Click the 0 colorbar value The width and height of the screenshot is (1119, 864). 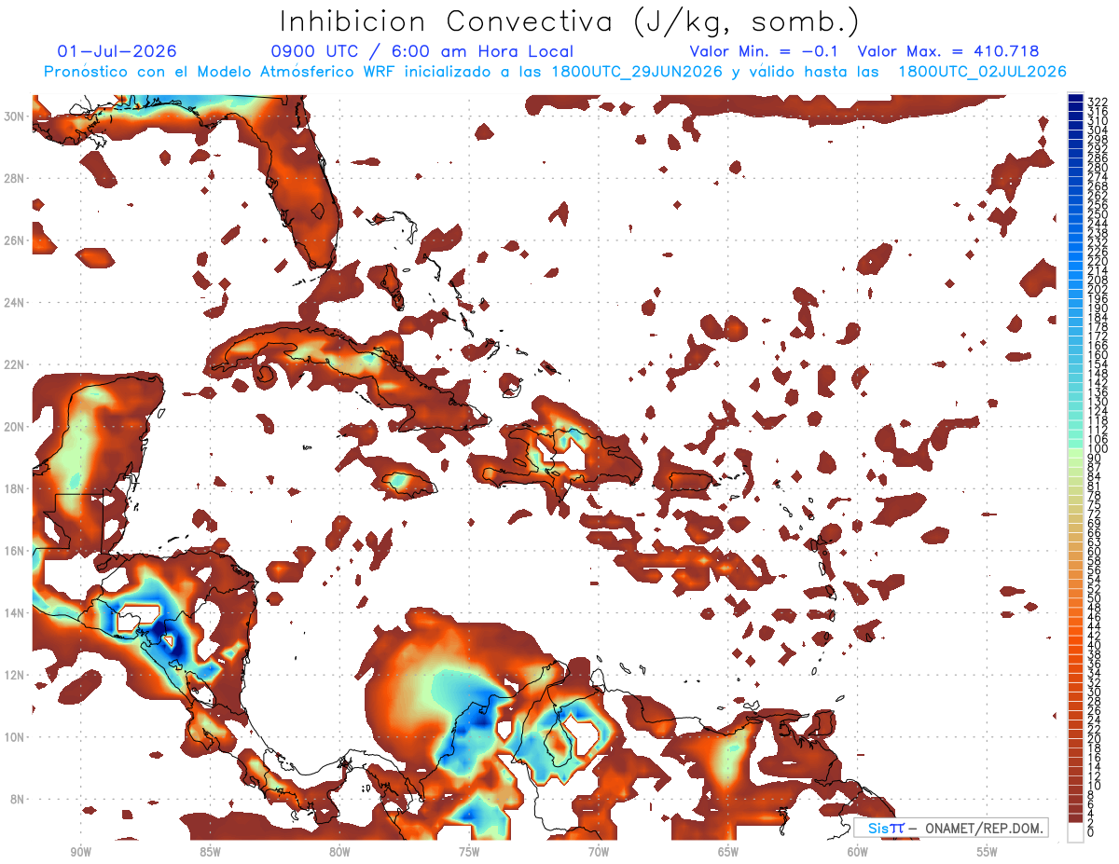click(x=1092, y=832)
